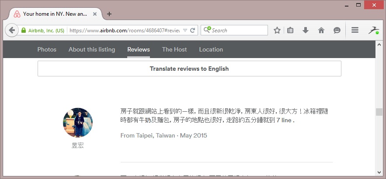Go to the browser home page icon
386x179 pixels.
321,31
